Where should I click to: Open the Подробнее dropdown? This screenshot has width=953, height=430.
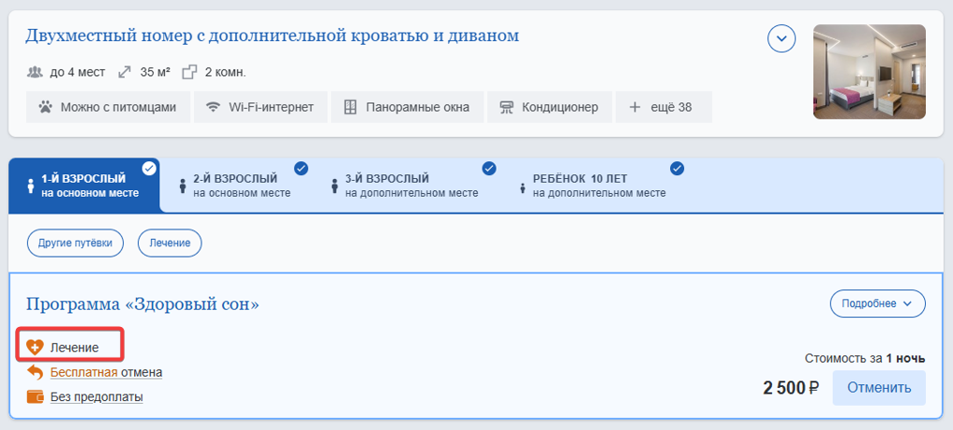(x=878, y=304)
